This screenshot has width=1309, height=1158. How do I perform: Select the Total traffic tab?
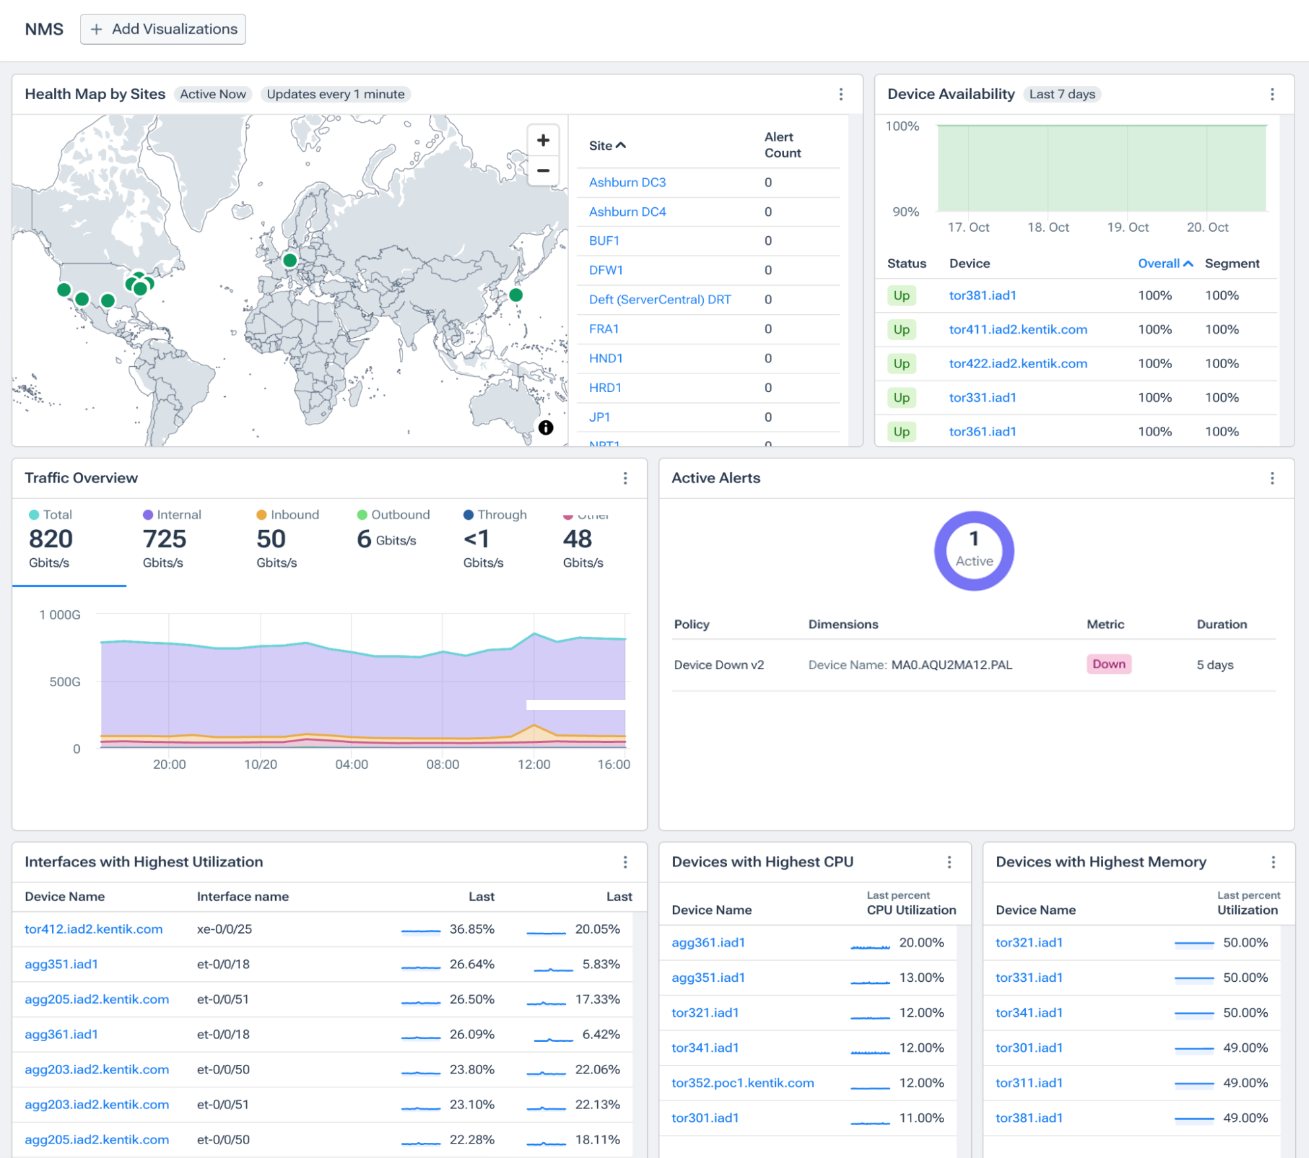point(51,540)
